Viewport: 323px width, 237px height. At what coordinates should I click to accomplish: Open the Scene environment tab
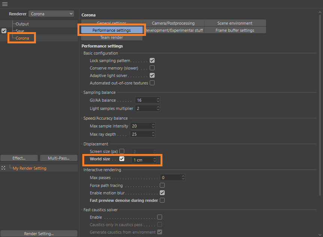coord(235,23)
